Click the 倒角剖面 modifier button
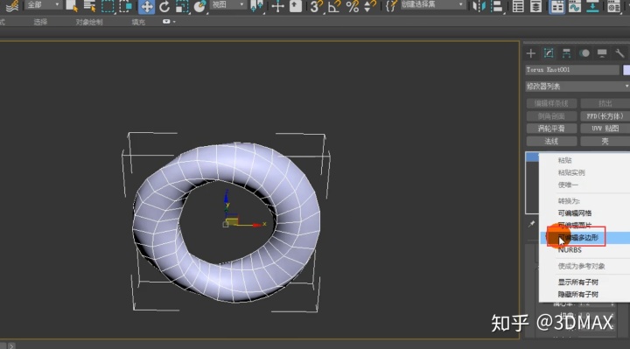 (551, 116)
